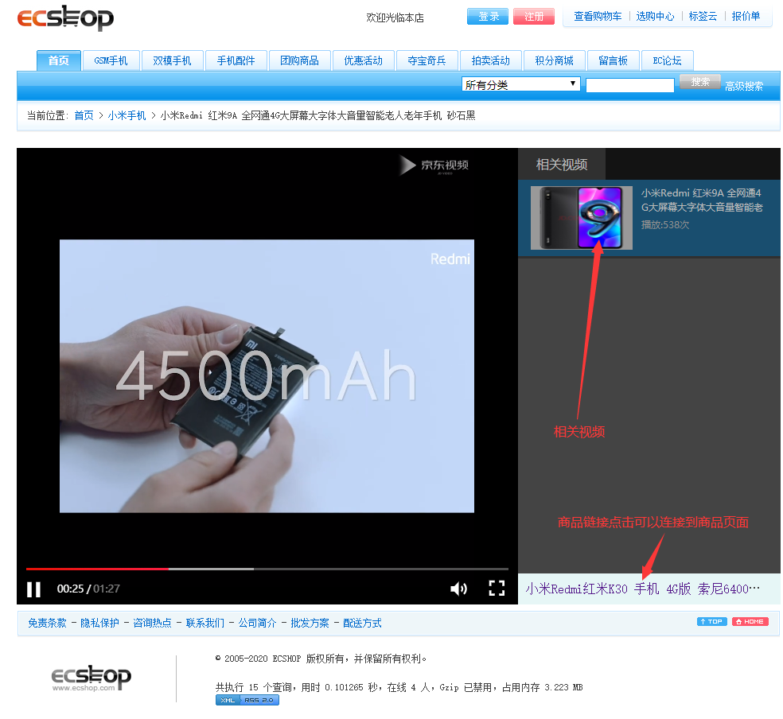Switch to the GSM手机 tab

111,60
